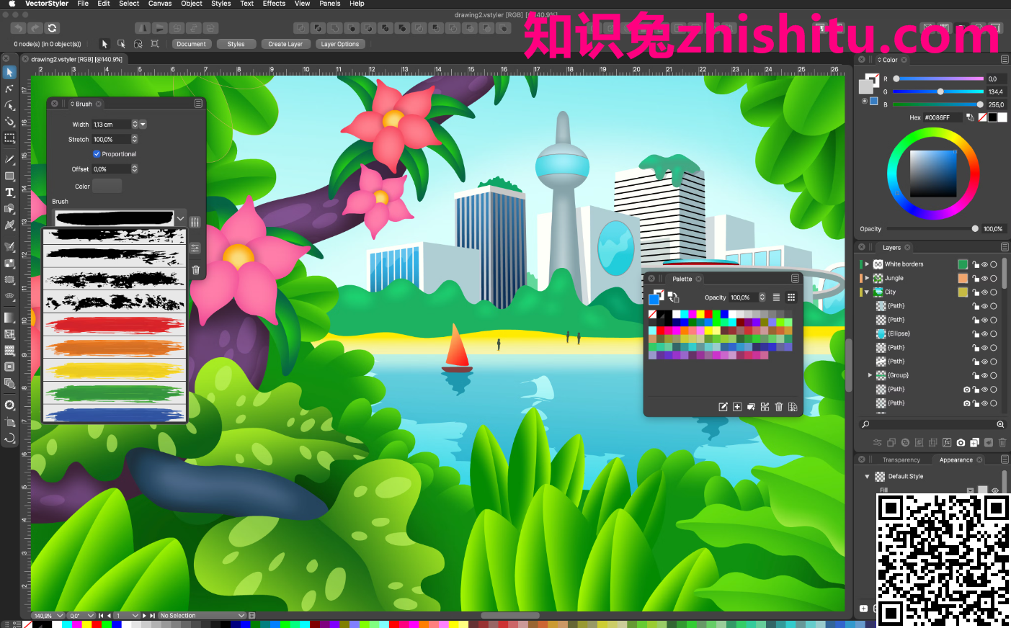This screenshot has height=628, width=1011.
Task: Select the arrow Selection tool in left toolbar
Action: pos(9,73)
